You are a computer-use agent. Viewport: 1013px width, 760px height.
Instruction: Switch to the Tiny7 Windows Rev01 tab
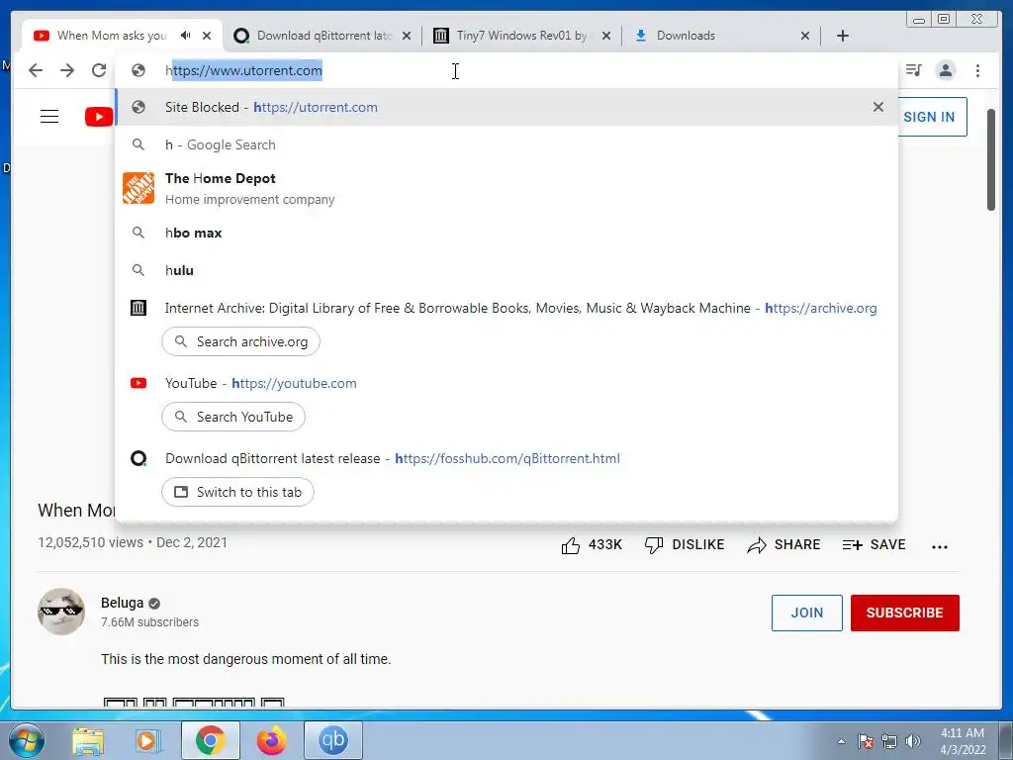[521, 36]
